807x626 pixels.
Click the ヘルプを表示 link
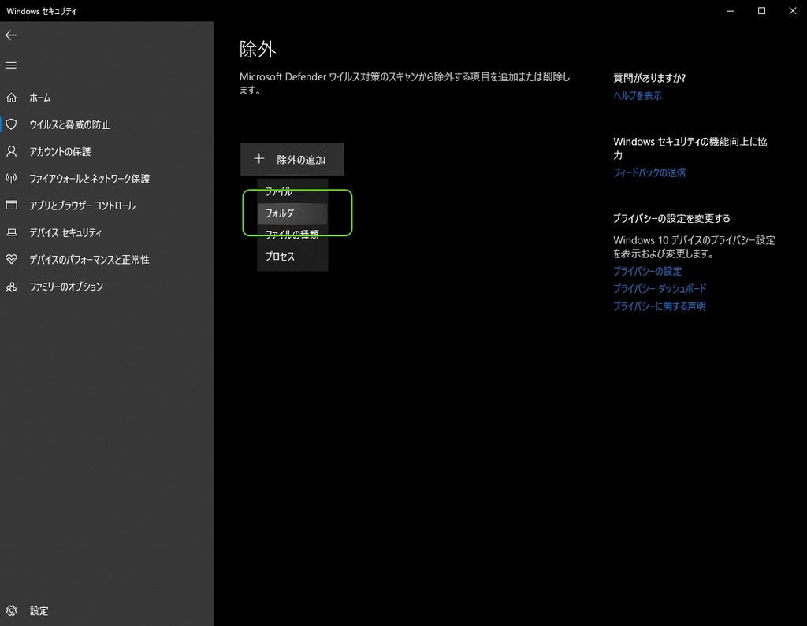pyautogui.click(x=638, y=96)
